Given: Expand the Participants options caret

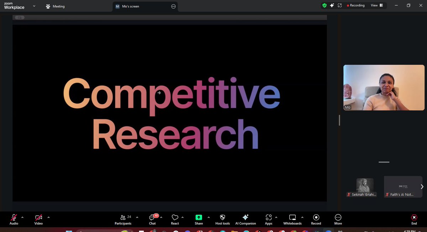Looking at the screenshot, I should [137, 217].
